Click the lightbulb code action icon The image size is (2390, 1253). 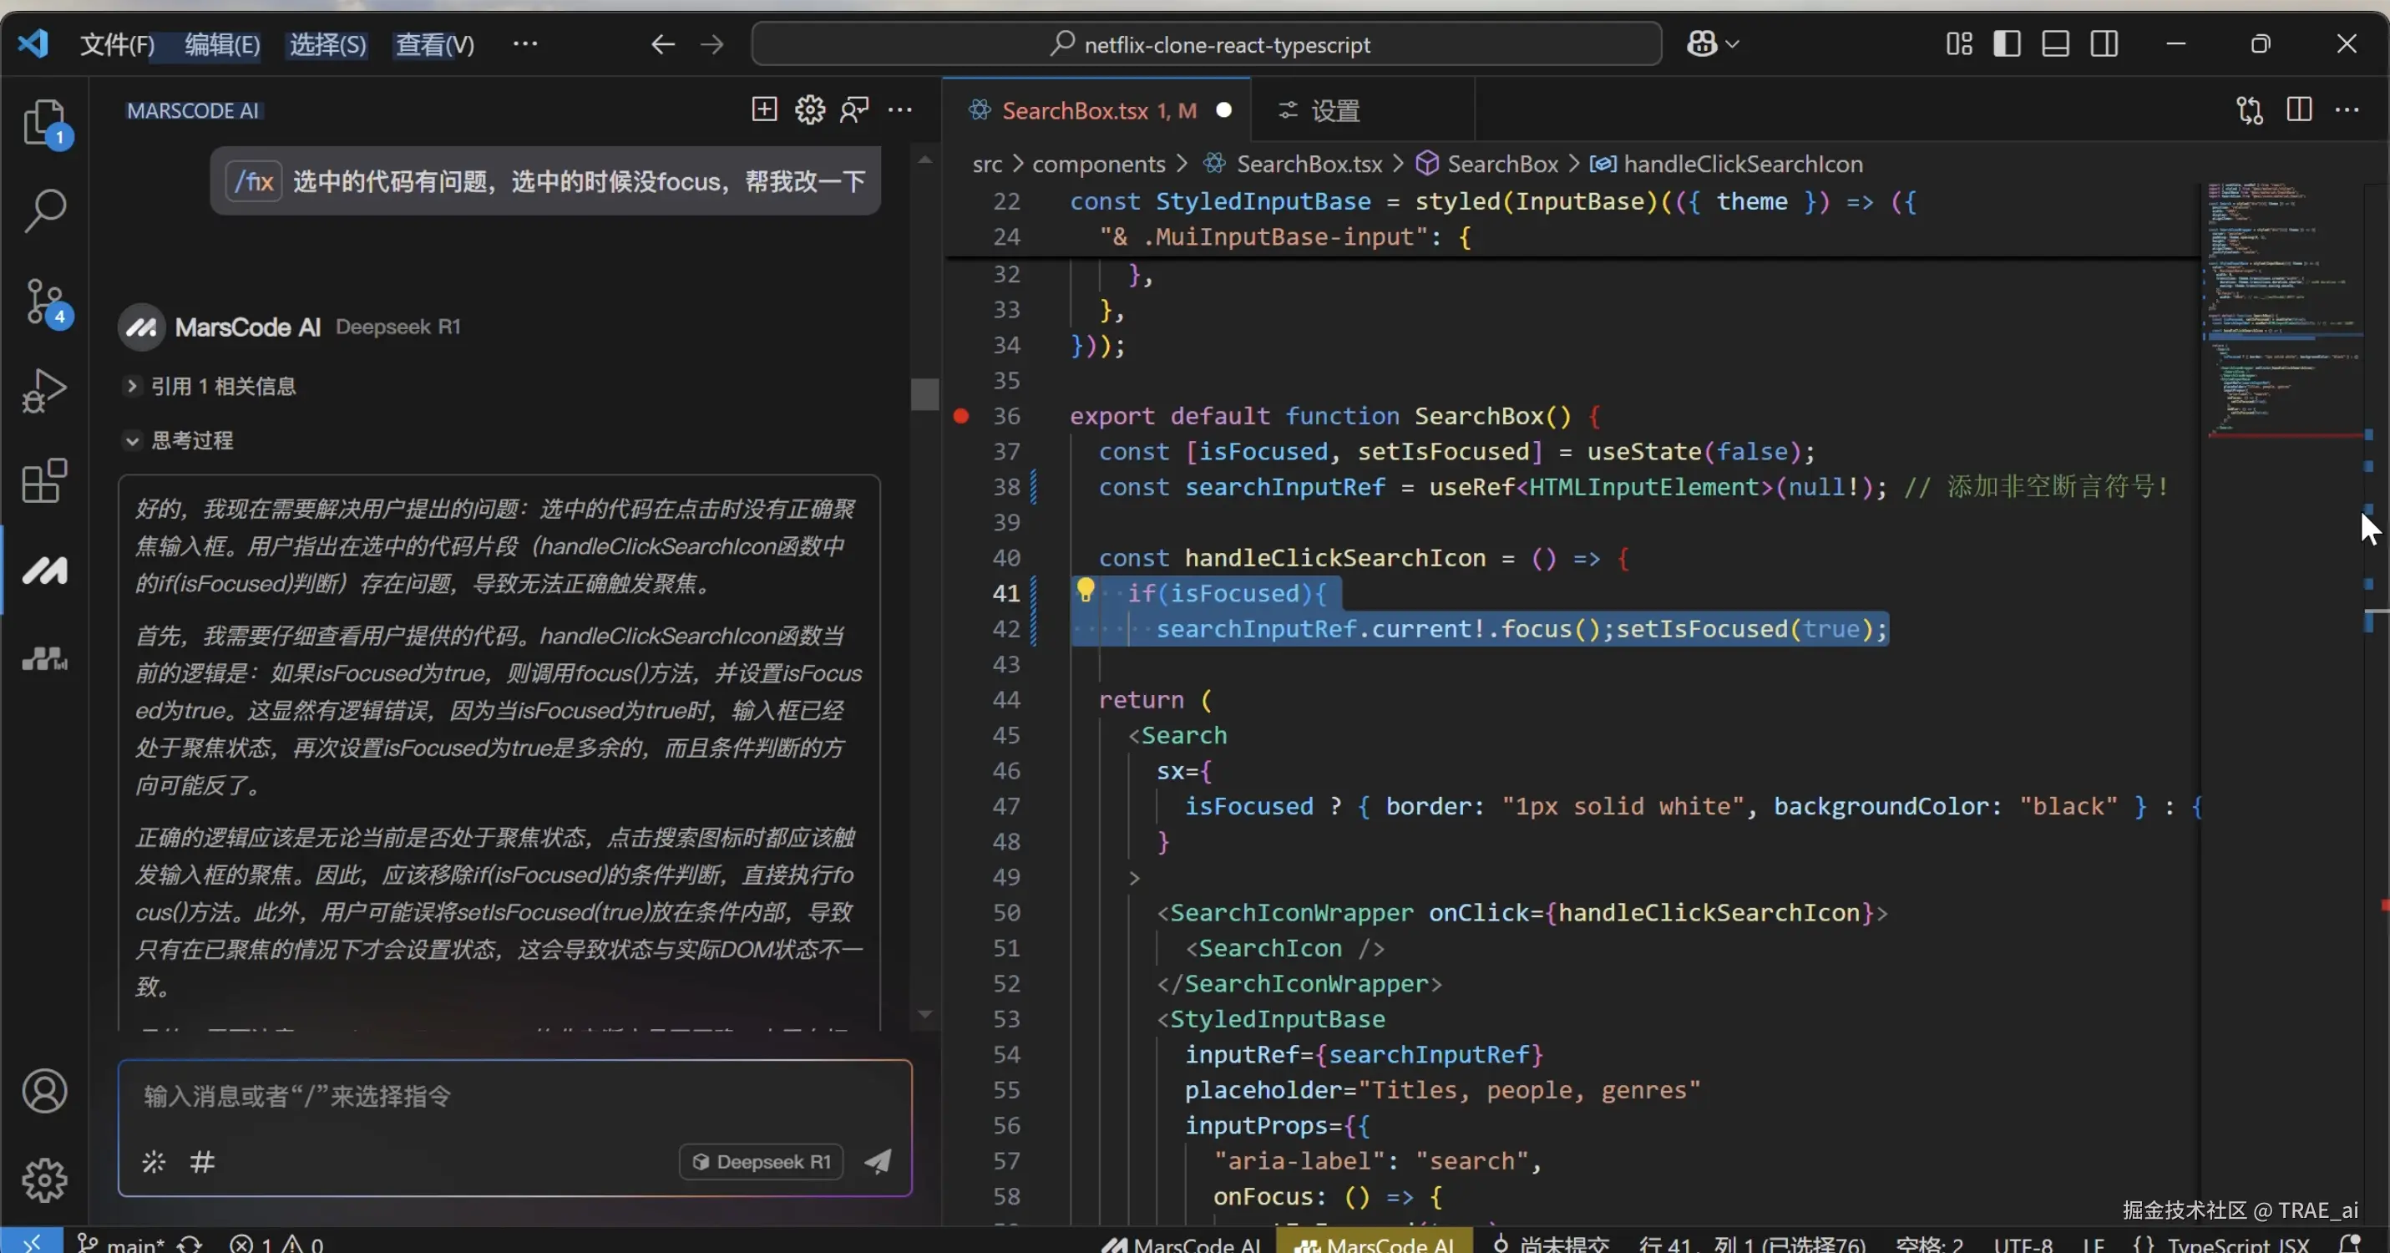point(1085,590)
